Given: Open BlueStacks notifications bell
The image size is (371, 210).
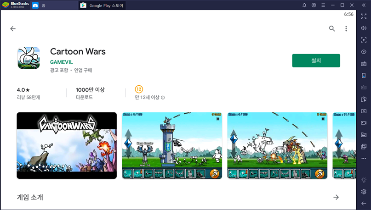Looking at the screenshot, I should 304,5.
